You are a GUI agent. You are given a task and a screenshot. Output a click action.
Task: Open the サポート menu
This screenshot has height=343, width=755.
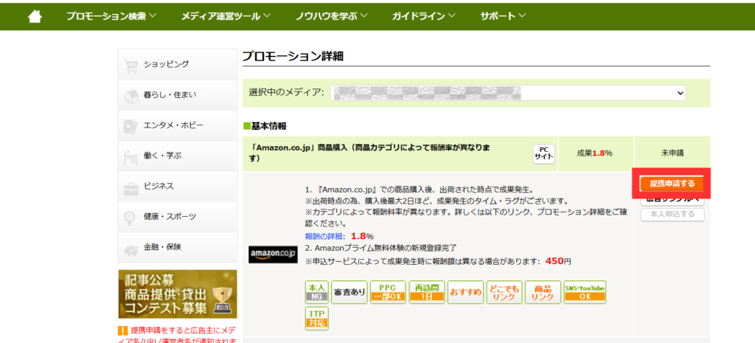(x=503, y=16)
